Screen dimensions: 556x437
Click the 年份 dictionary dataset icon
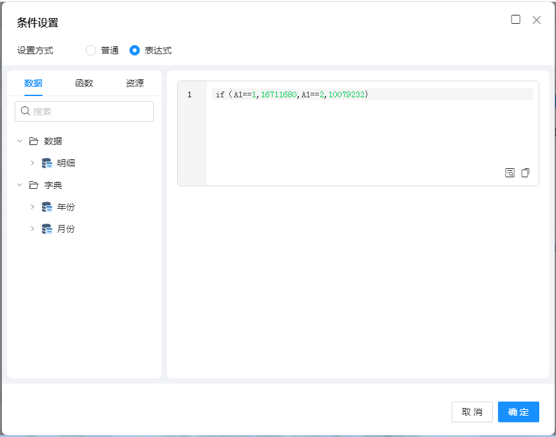[47, 207]
